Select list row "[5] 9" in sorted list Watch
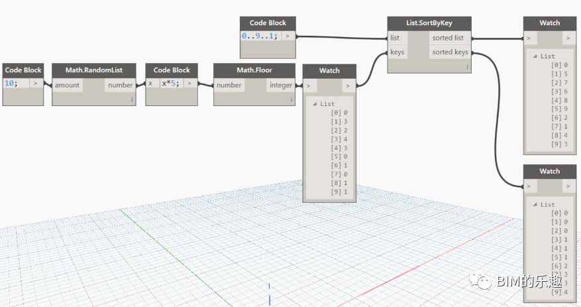The width and height of the screenshot is (581, 307). [560, 109]
